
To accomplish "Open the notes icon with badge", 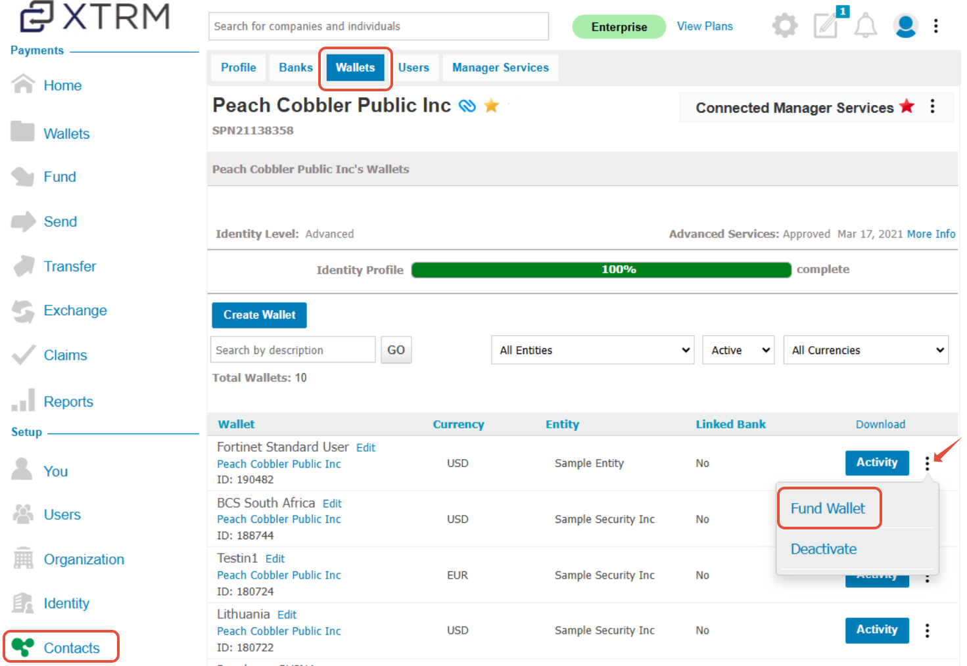I will click(x=827, y=25).
